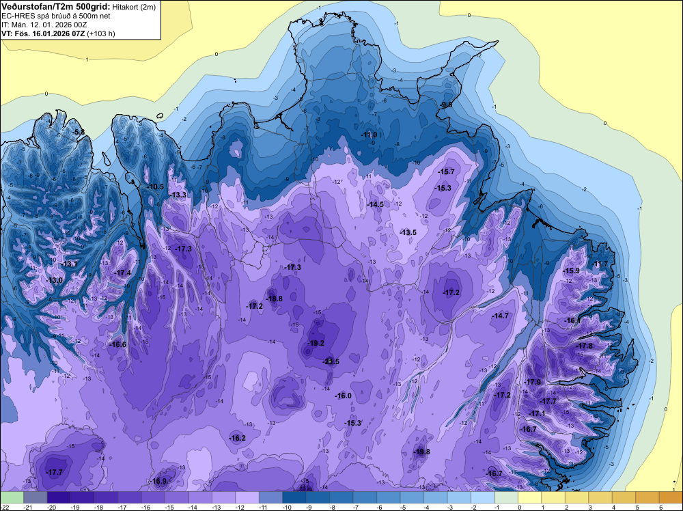This screenshot has height=511, width=683.
Task: Click the -18.8 temperature label
Action: (275, 299)
